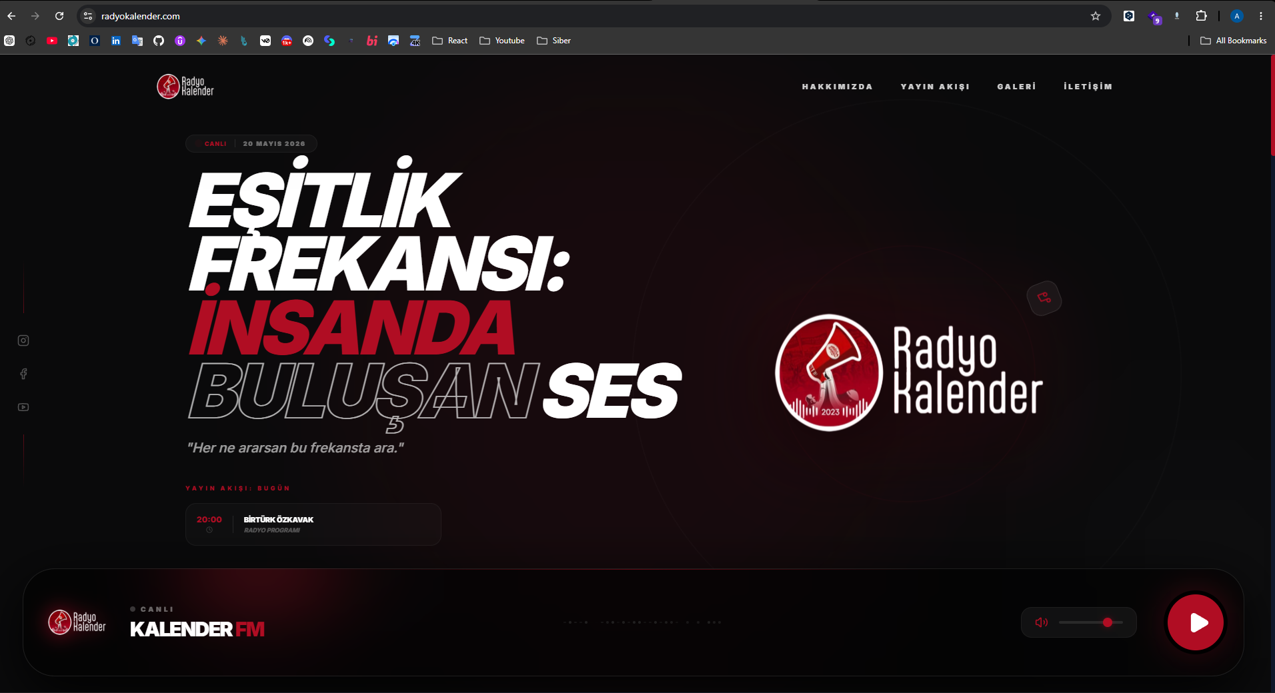
Task: Click the large Radyo Kalender hero logo
Action: pyautogui.click(x=910, y=372)
